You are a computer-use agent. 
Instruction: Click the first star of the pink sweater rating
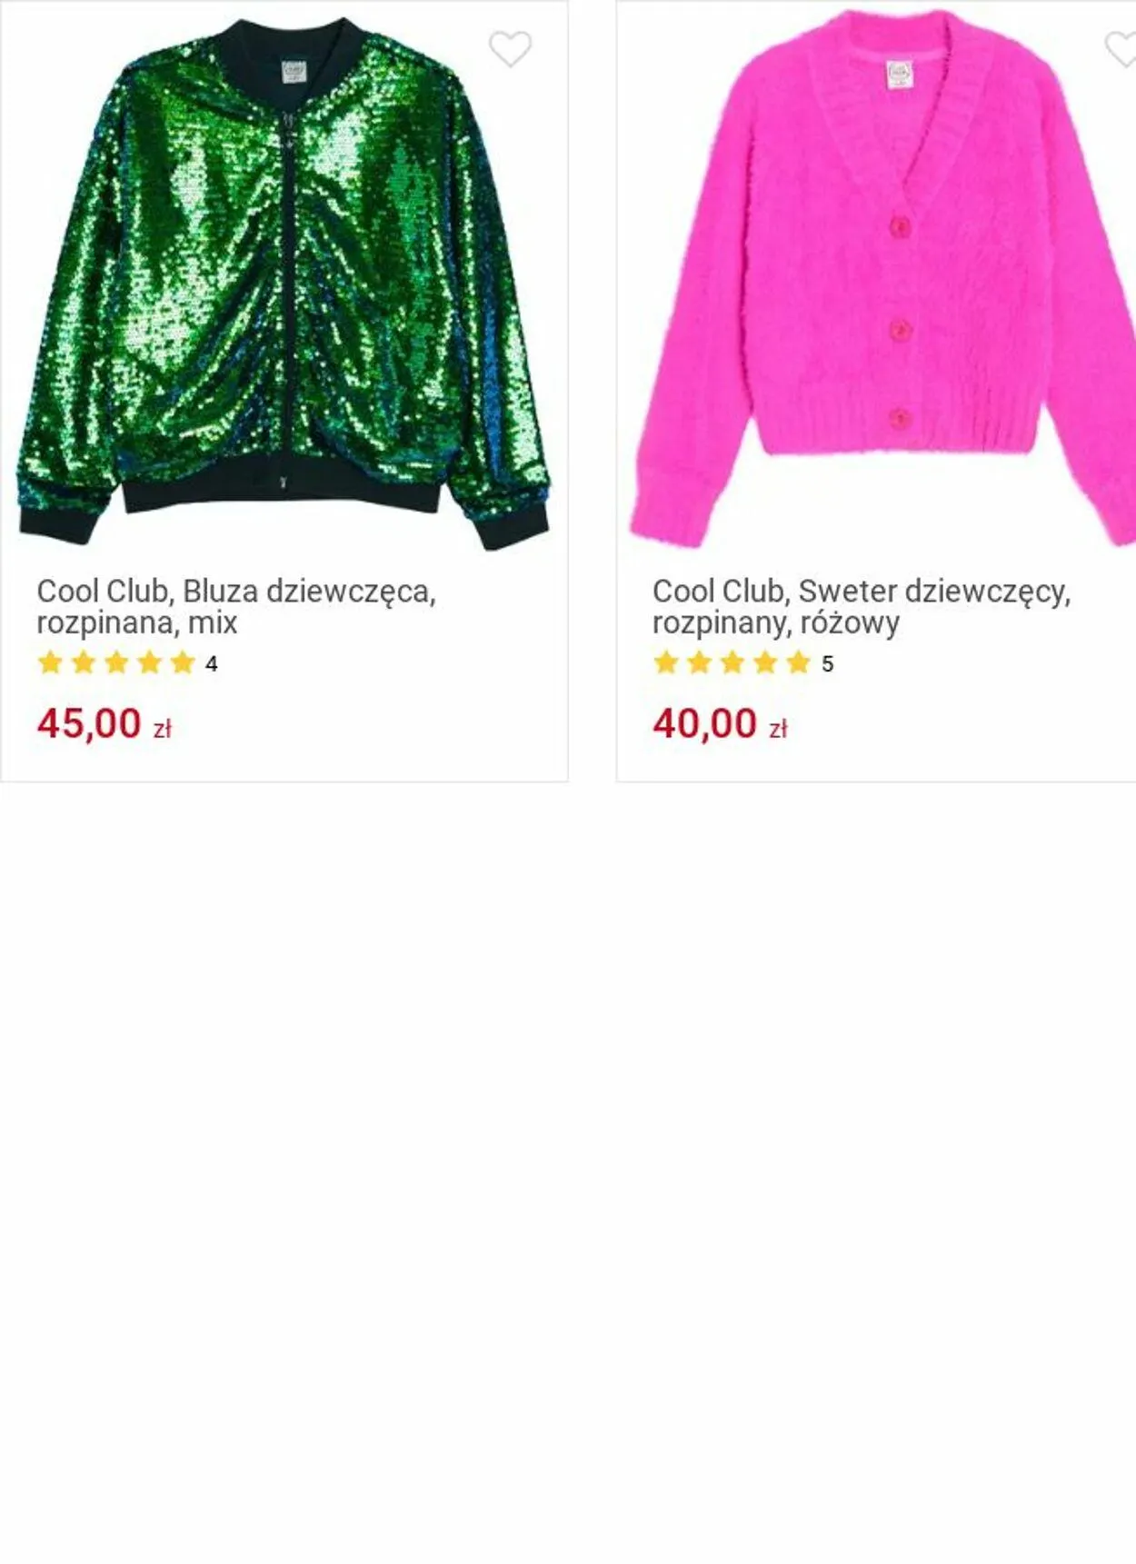click(666, 662)
